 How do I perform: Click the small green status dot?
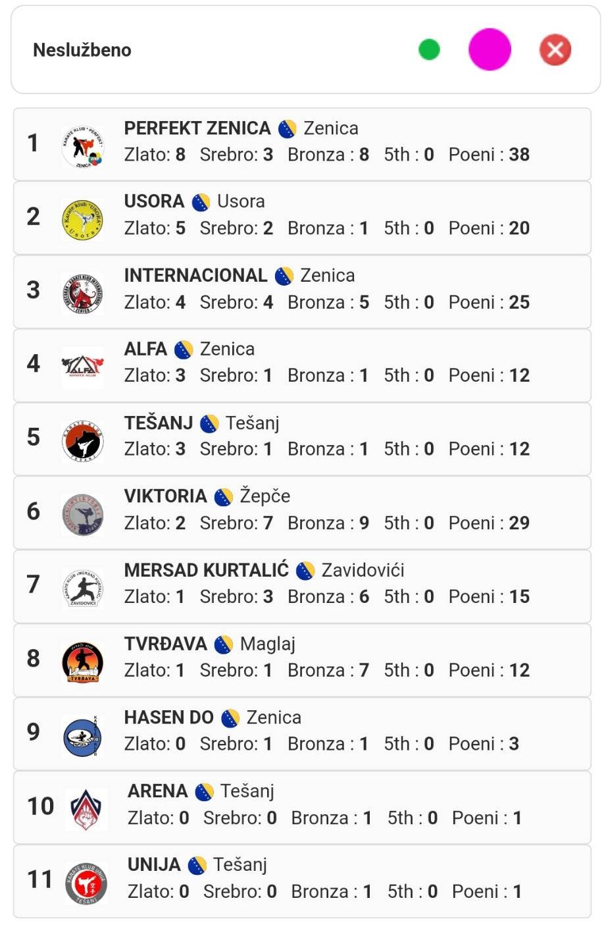pyautogui.click(x=429, y=49)
